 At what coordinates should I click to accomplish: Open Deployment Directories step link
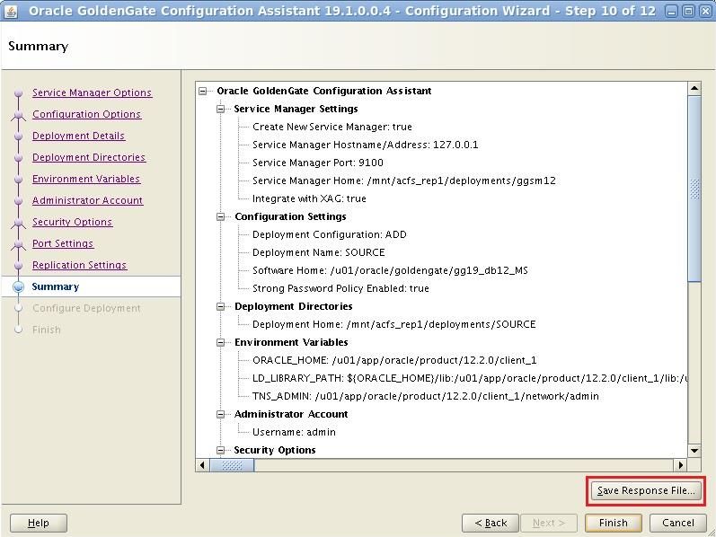[x=89, y=157]
